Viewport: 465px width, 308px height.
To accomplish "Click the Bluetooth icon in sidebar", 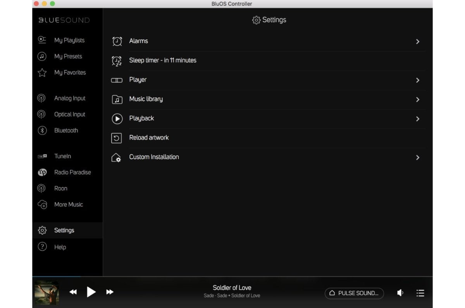I will coord(42,131).
